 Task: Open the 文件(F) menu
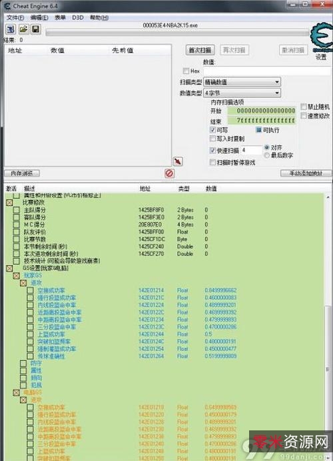(15, 17)
